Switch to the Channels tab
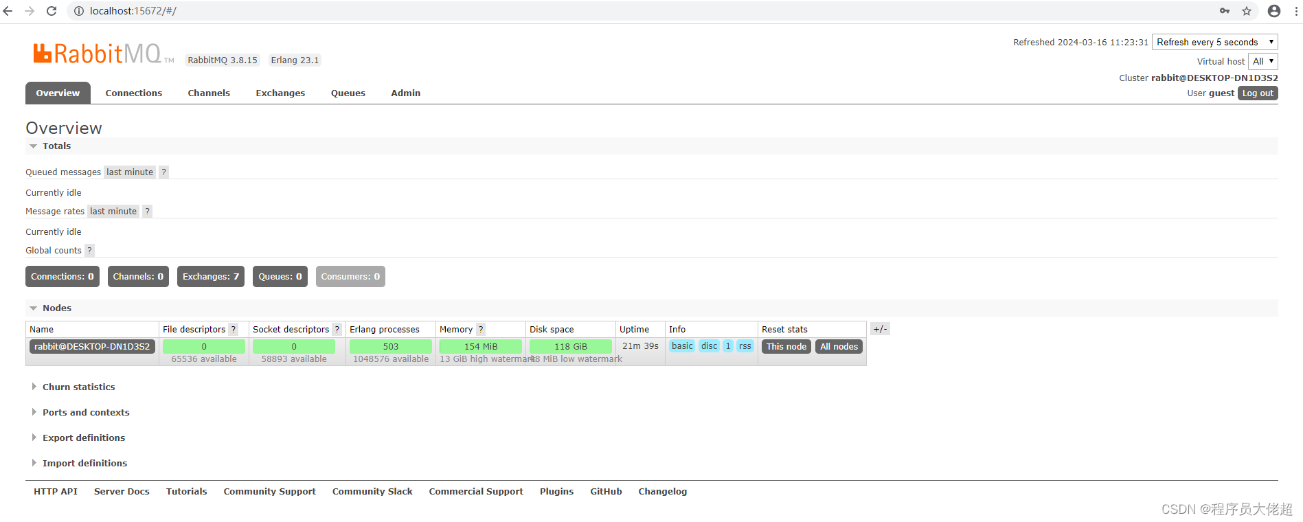Screen dimensions: 1303x522 point(209,93)
